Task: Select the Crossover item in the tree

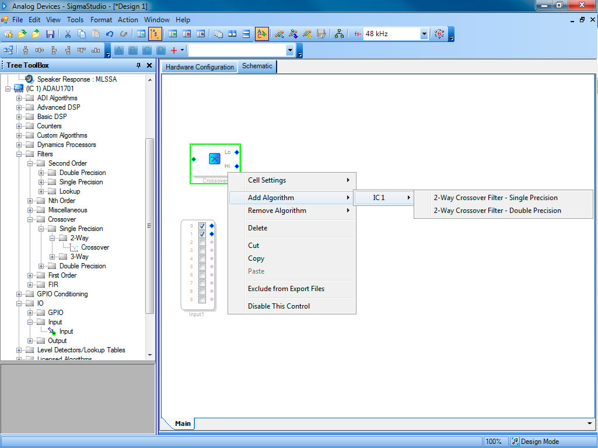Action: (95, 247)
